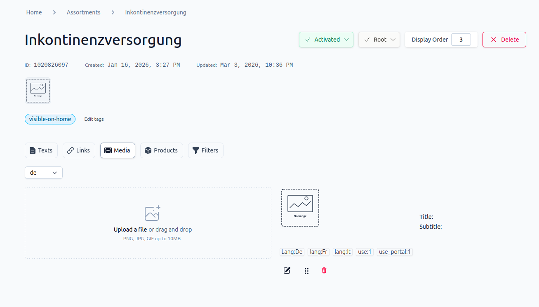Go to Assortments breadcrumb
The height and width of the screenshot is (307, 539).
coord(84,12)
